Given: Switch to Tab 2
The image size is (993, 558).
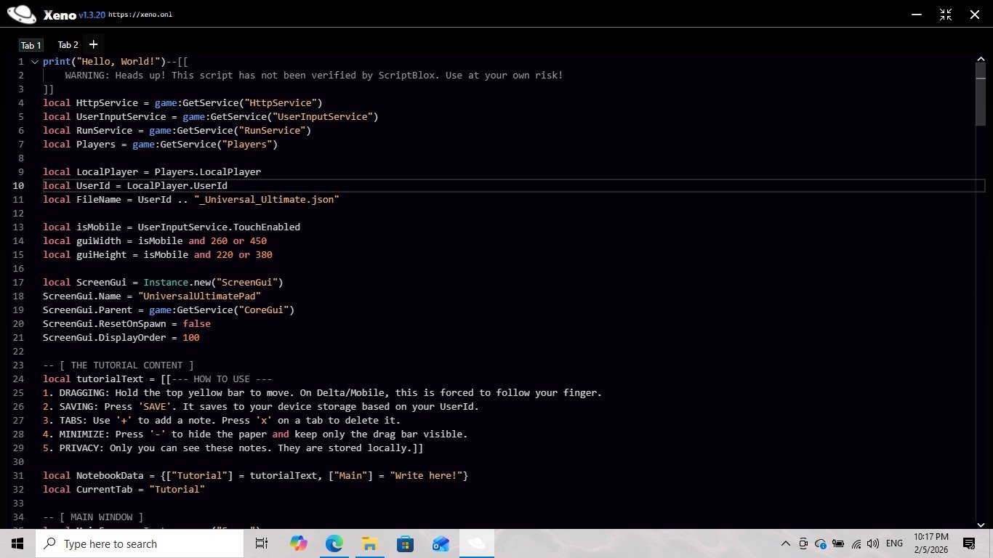Looking at the screenshot, I should point(68,44).
